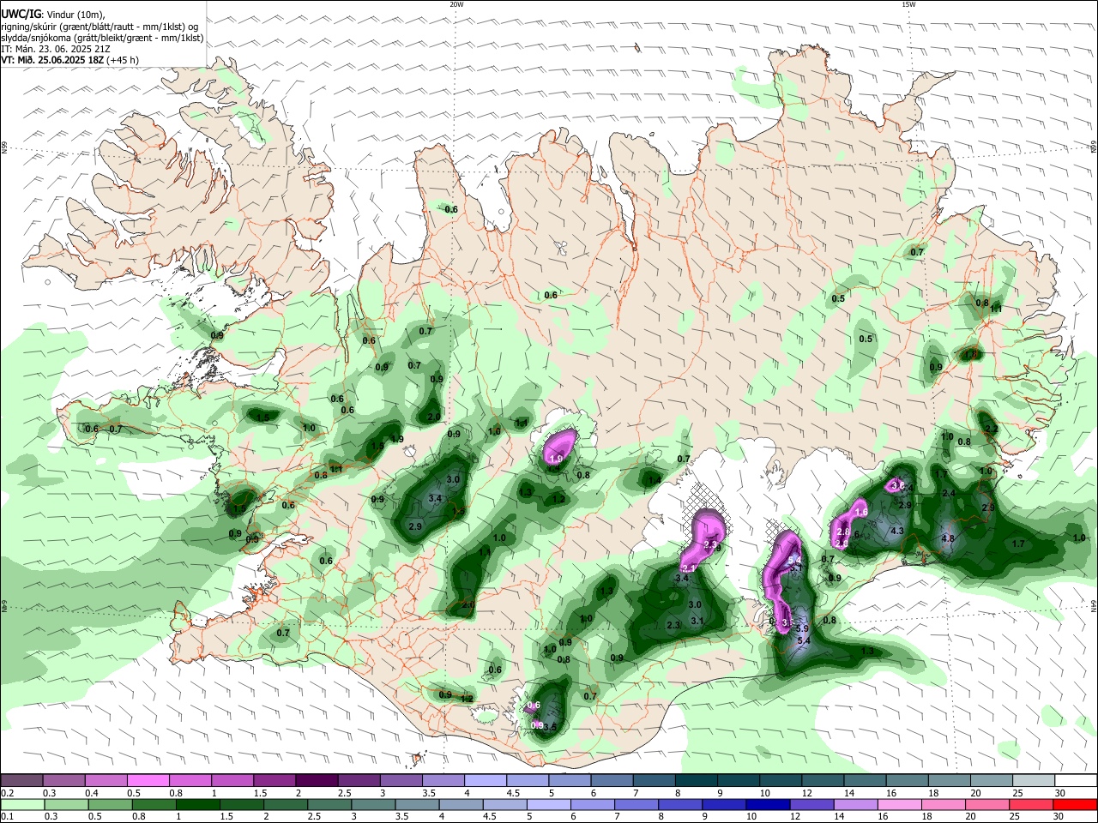Click the 2.3 precipitation value in the south
Viewport: 1098px width, 823px height.
[x=673, y=625]
